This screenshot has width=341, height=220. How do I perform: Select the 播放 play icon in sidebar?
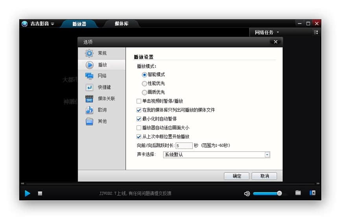point(89,65)
